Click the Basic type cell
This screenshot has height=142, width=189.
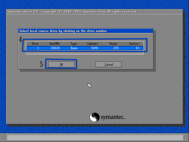tap(74, 48)
